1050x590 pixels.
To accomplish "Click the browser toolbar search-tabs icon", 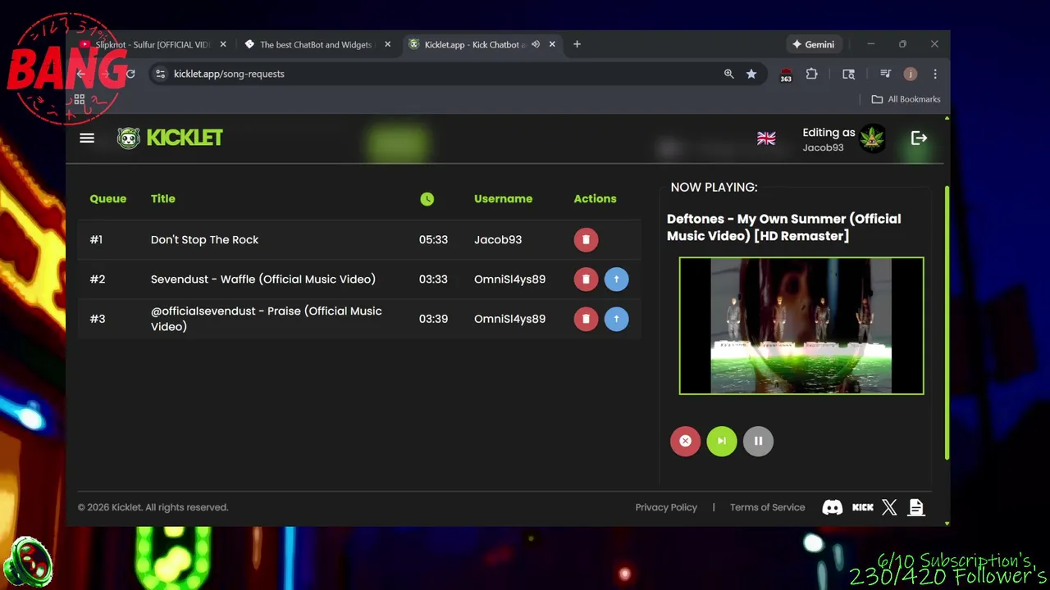I will click(x=848, y=74).
